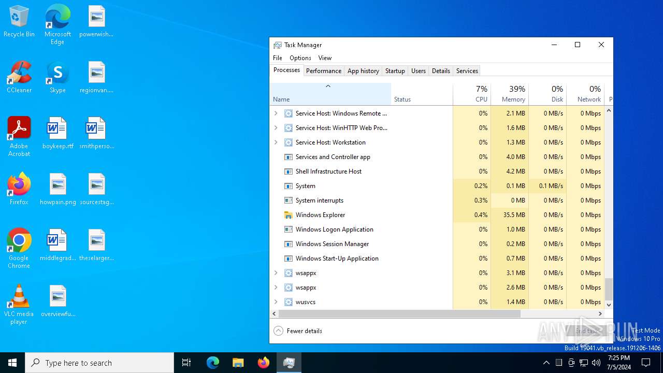Sort by the Disk column header
The image size is (663, 373).
(x=547, y=94)
